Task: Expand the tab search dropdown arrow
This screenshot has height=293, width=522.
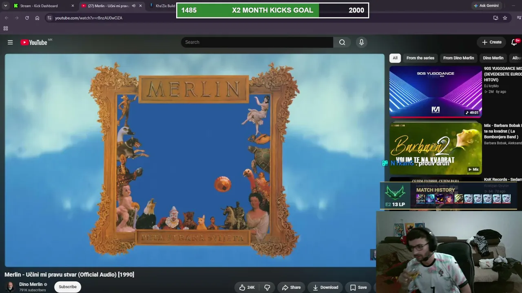Action: point(5,6)
